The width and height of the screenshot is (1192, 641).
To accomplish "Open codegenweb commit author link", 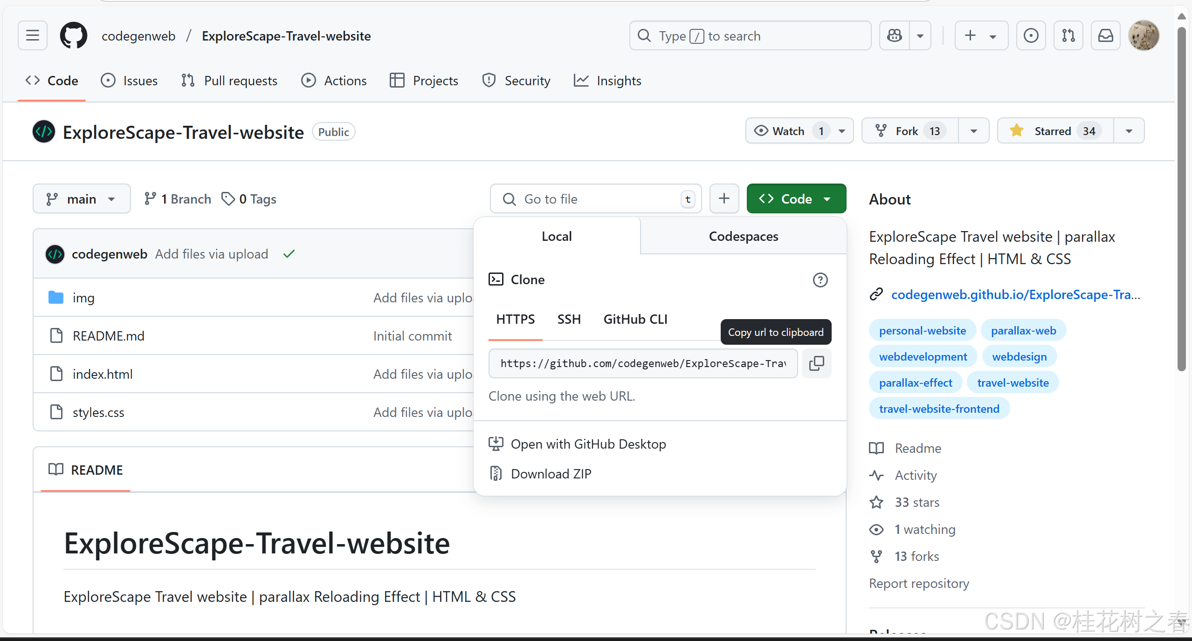I will [x=110, y=254].
